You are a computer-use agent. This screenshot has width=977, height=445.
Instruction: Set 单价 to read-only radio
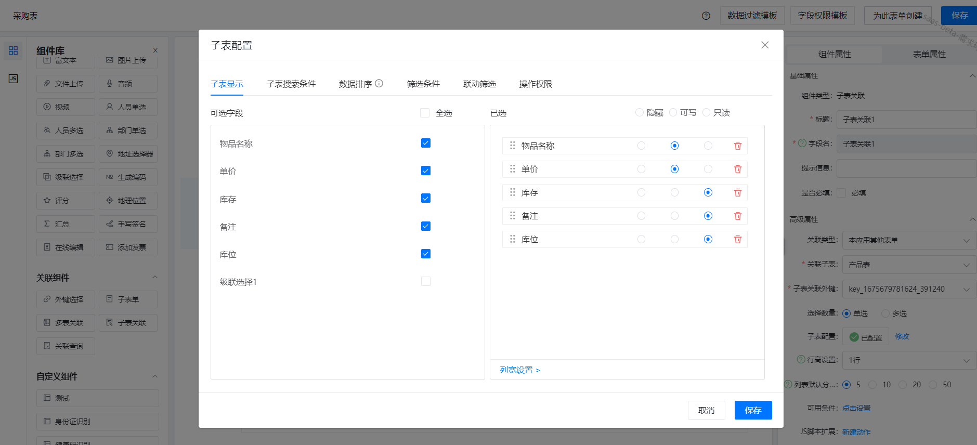[x=708, y=169]
